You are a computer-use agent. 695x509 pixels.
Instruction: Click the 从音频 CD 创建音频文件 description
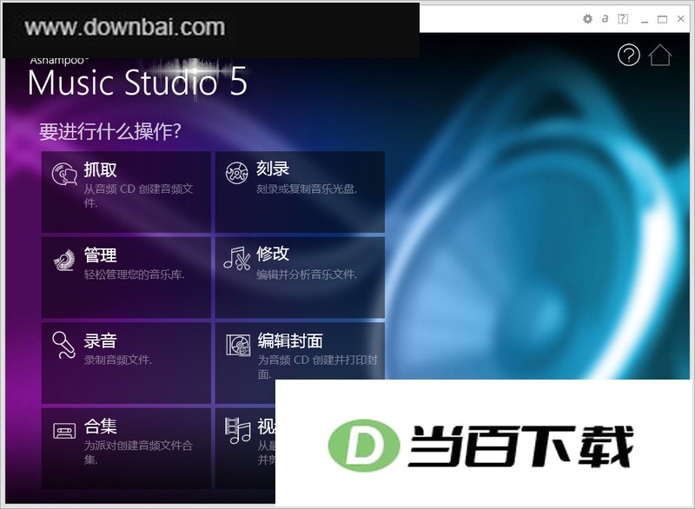coord(138,195)
